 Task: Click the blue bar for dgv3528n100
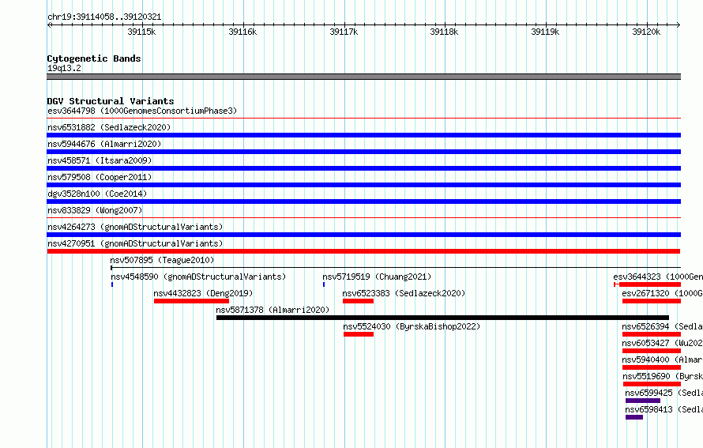pos(363,201)
